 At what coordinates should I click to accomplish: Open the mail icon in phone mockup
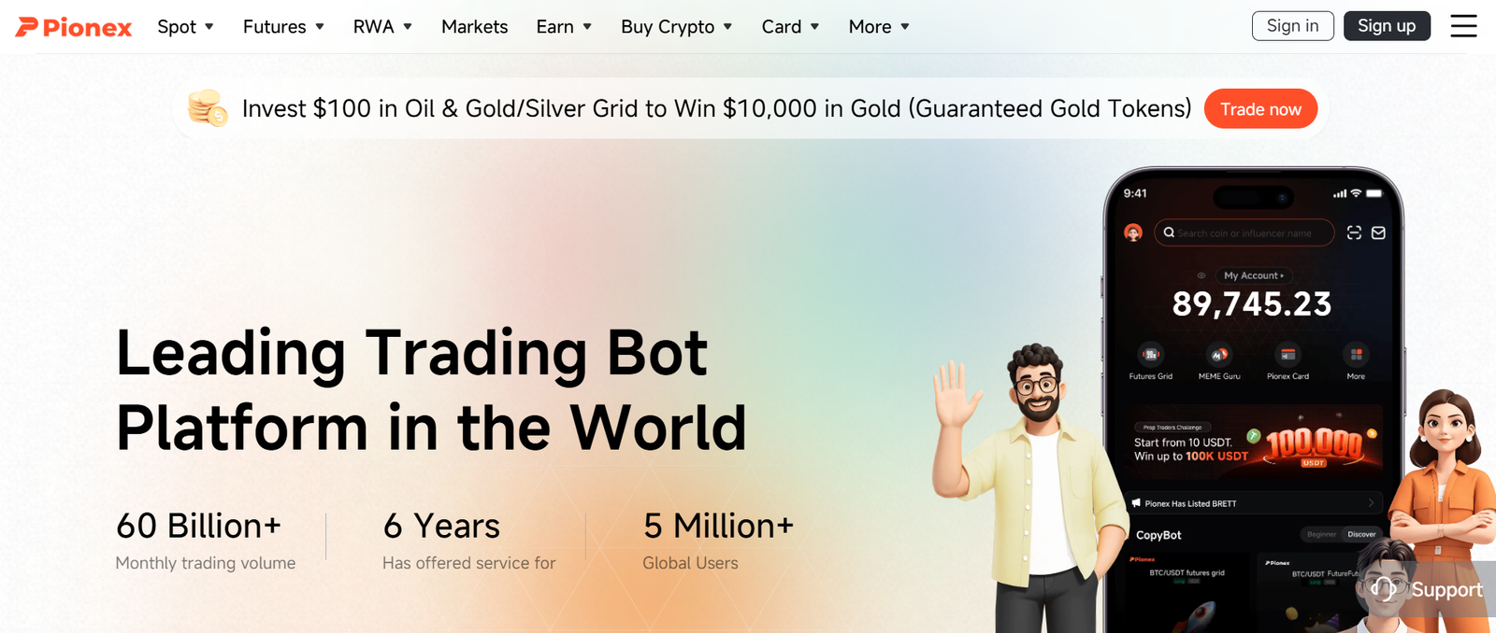click(1378, 232)
